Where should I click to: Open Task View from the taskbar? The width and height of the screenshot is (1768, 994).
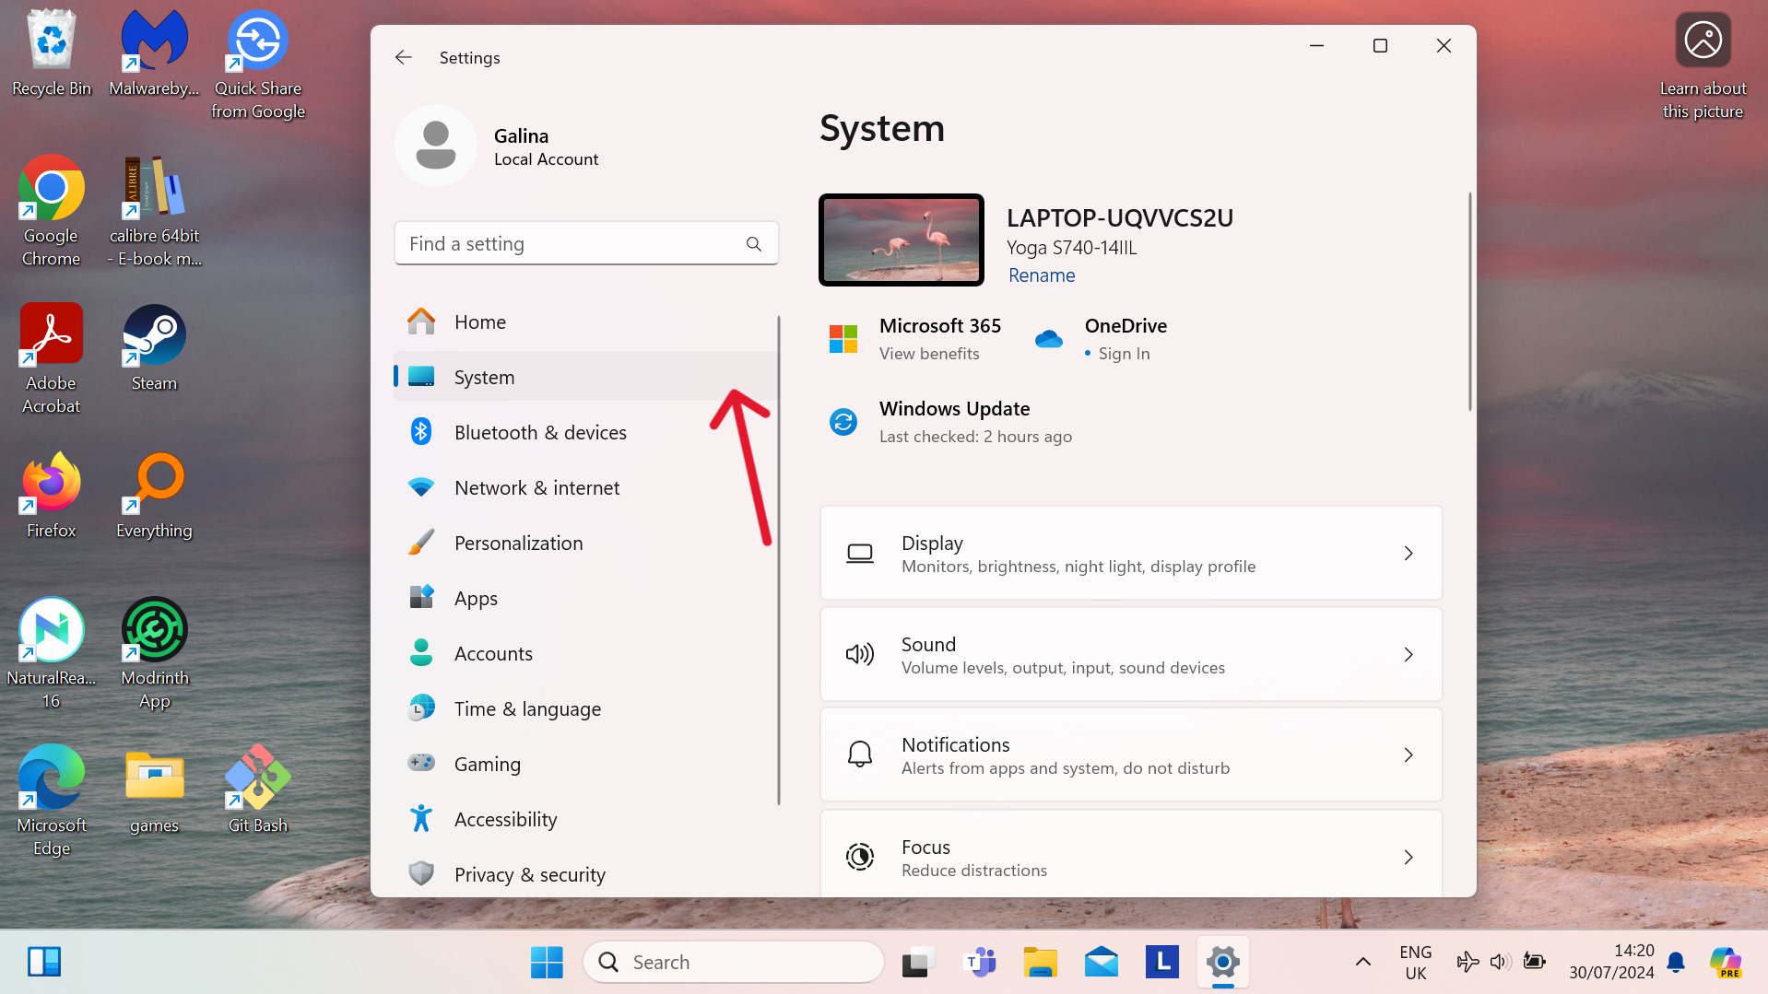[x=917, y=963]
